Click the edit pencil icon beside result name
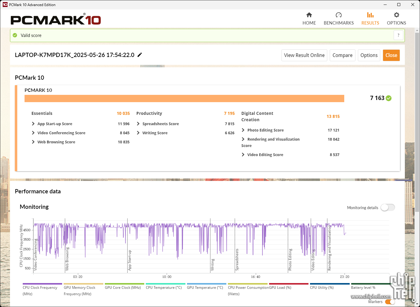The image size is (420, 307). [140, 55]
